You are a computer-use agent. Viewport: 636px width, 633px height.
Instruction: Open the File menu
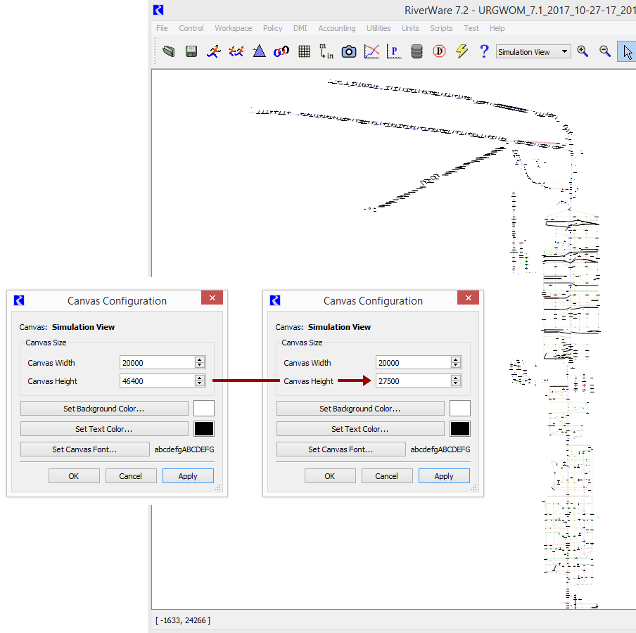pos(162,28)
